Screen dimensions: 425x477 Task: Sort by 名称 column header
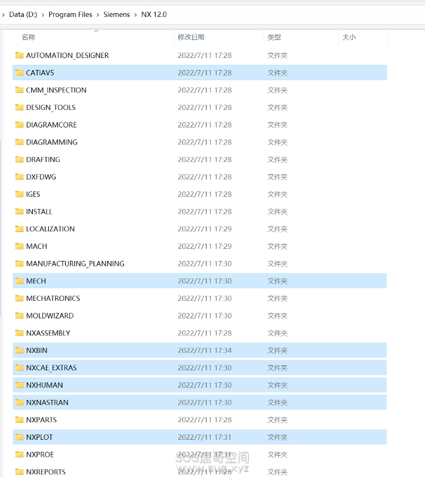pos(28,37)
